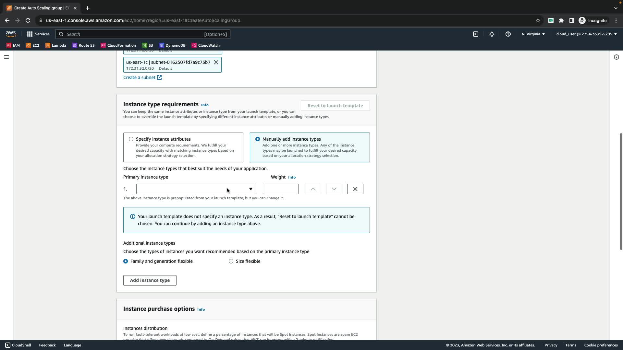Open the CloudShell icon in top navigation

point(476,34)
